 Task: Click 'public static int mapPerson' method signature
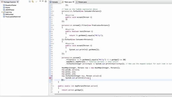78,86
